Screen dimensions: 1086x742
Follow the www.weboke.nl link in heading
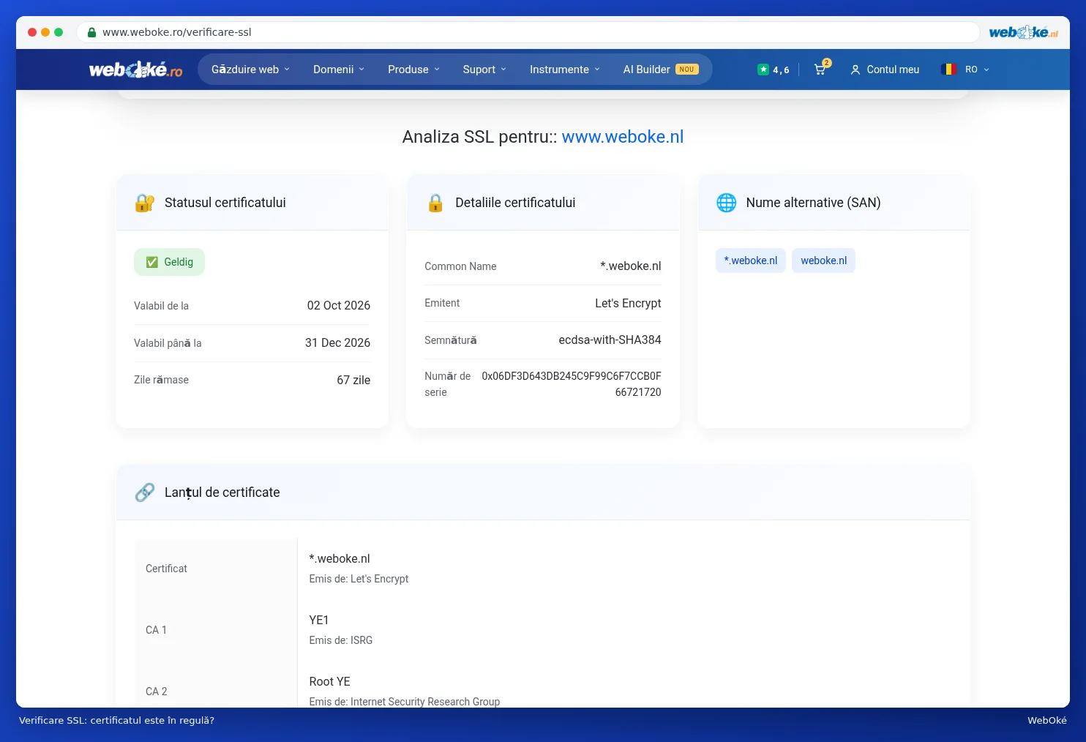(623, 137)
